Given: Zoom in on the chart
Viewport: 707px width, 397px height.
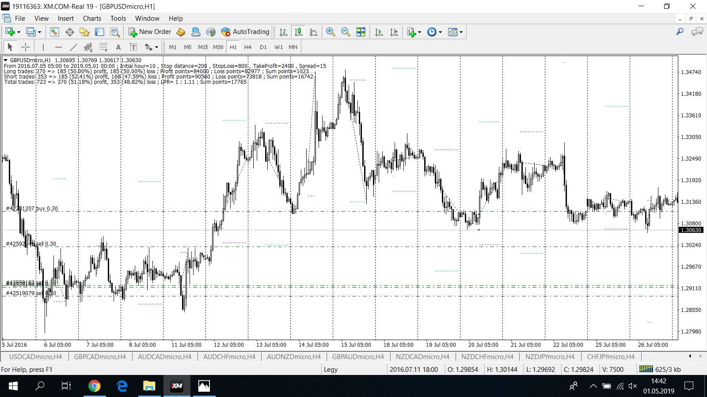Looking at the screenshot, I should (330, 32).
